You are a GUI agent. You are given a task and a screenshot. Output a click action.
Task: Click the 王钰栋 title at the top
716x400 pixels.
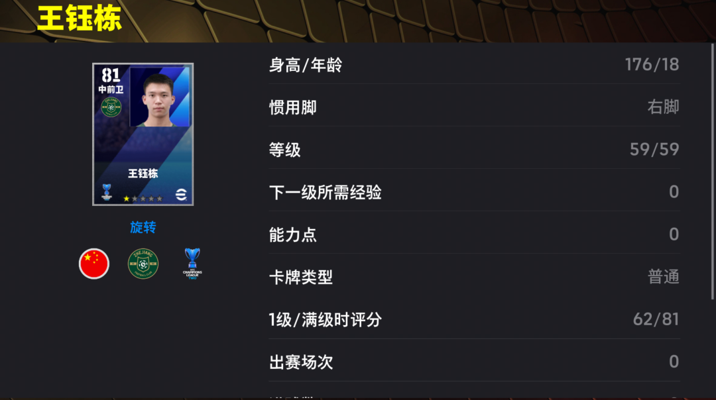[x=80, y=19]
